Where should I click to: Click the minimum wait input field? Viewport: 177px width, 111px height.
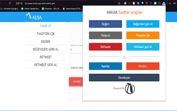tap(77, 50)
